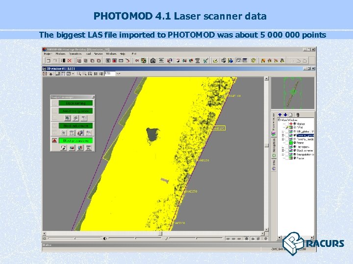
Task: Click the red curved line tool icon
Action: (x=127, y=61)
